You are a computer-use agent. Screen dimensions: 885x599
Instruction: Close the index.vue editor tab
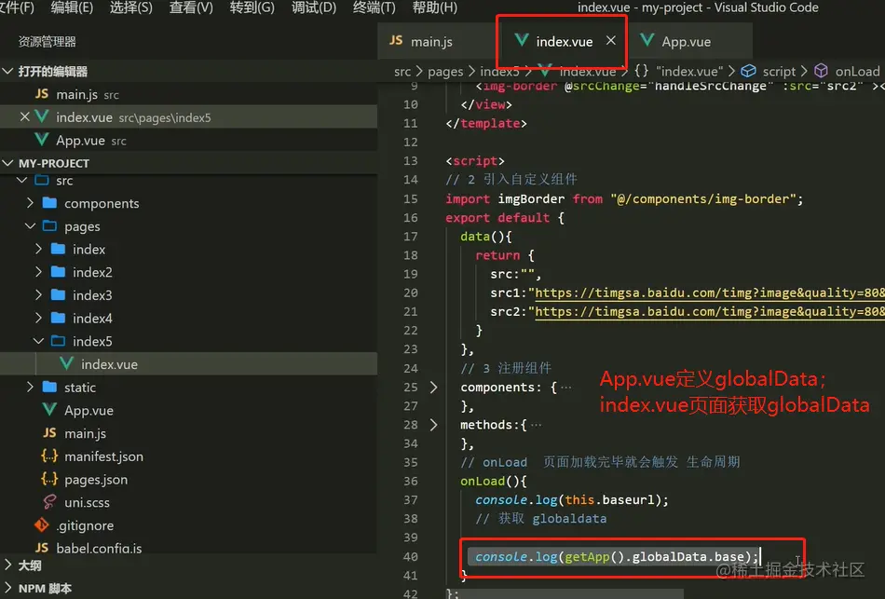click(x=611, y=41)
